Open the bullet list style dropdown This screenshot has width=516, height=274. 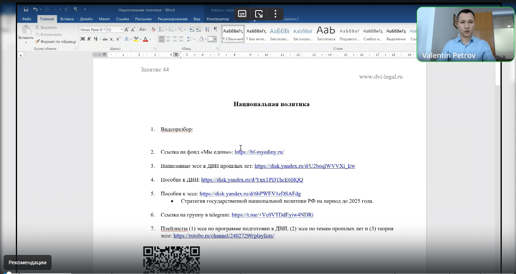pyautogui.click(x=166, y=29)
